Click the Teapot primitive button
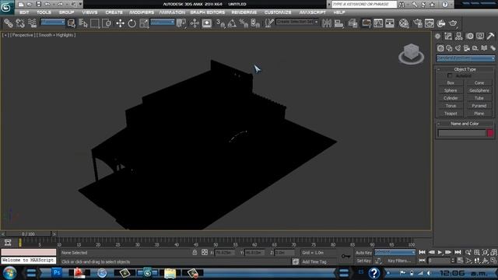498x280 pixels. (451, 114)
